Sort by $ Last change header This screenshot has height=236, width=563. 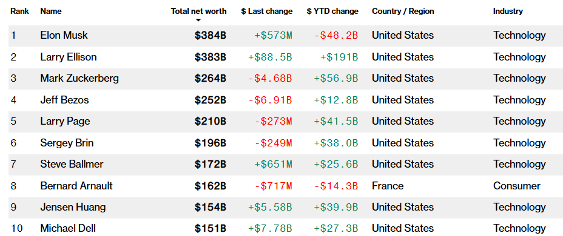(x=267, y=11)
